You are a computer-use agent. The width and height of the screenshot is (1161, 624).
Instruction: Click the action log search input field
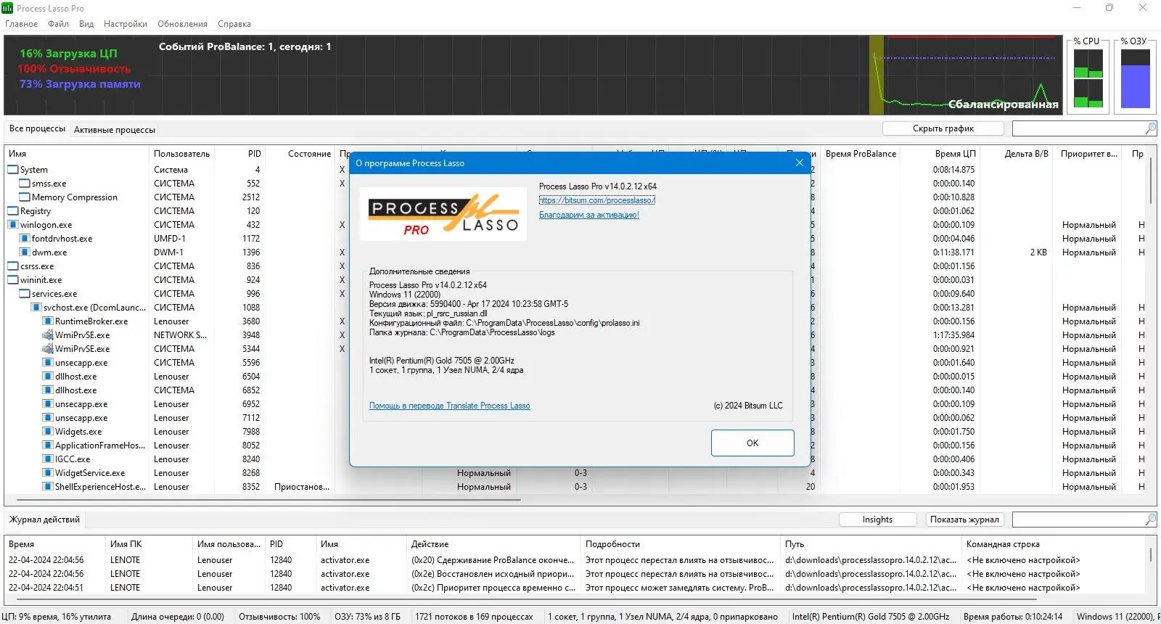(x=1078, y=520)
